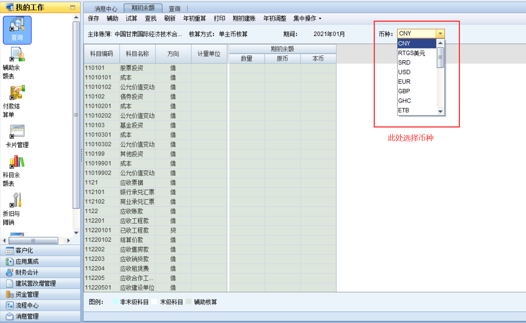Viewport: 526px width, 323px height.
Task: Click sidebar scroll down arrow
Action: pyautogui.click(x=76, y=233)
